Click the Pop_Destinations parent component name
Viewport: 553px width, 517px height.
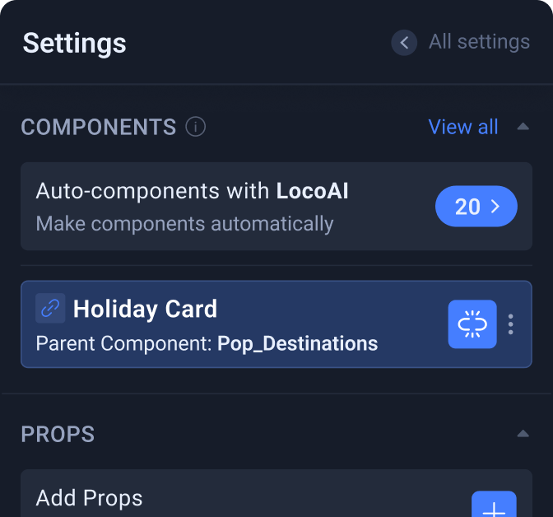click(x=298, y=343)
